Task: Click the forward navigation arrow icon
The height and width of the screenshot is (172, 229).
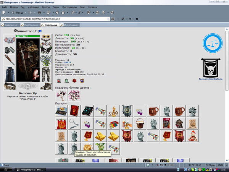Action: tap(30, 13)
